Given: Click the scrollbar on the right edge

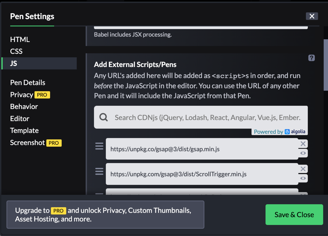Looking at the screenshot, I should pos(325,66).
